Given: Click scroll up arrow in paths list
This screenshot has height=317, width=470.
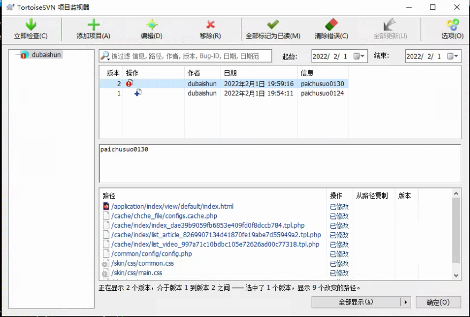Looking at the screenshot, I should [x=456, y=194].
